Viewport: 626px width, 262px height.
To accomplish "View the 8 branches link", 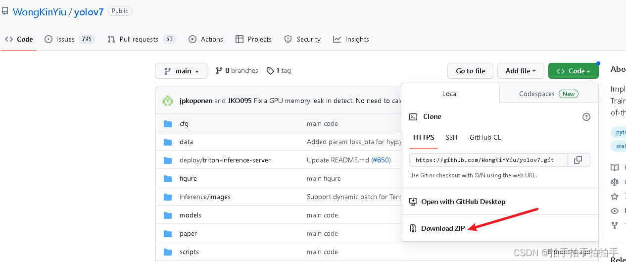I will coord(237,71).
